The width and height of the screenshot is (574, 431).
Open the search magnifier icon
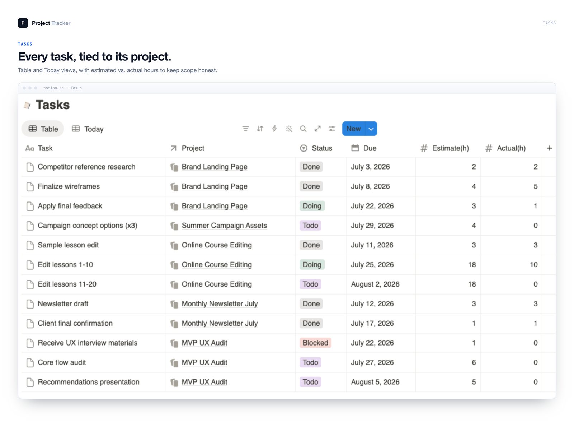click(x=303, y=129)
